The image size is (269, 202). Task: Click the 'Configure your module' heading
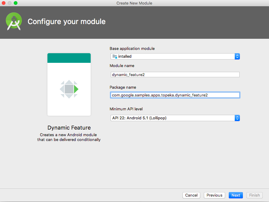tap(67, 22)
